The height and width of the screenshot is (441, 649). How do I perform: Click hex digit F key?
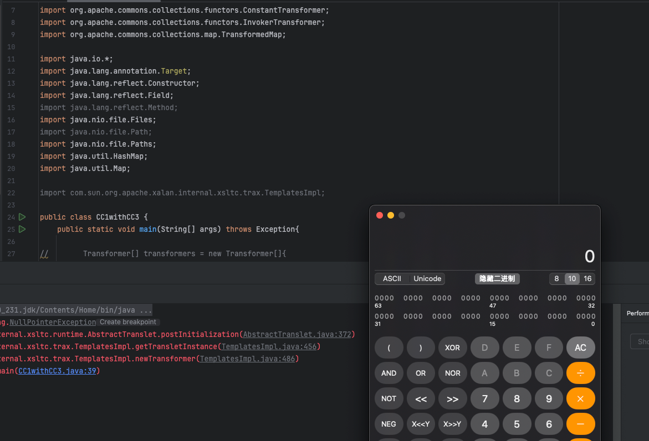[x=549, y=347]
